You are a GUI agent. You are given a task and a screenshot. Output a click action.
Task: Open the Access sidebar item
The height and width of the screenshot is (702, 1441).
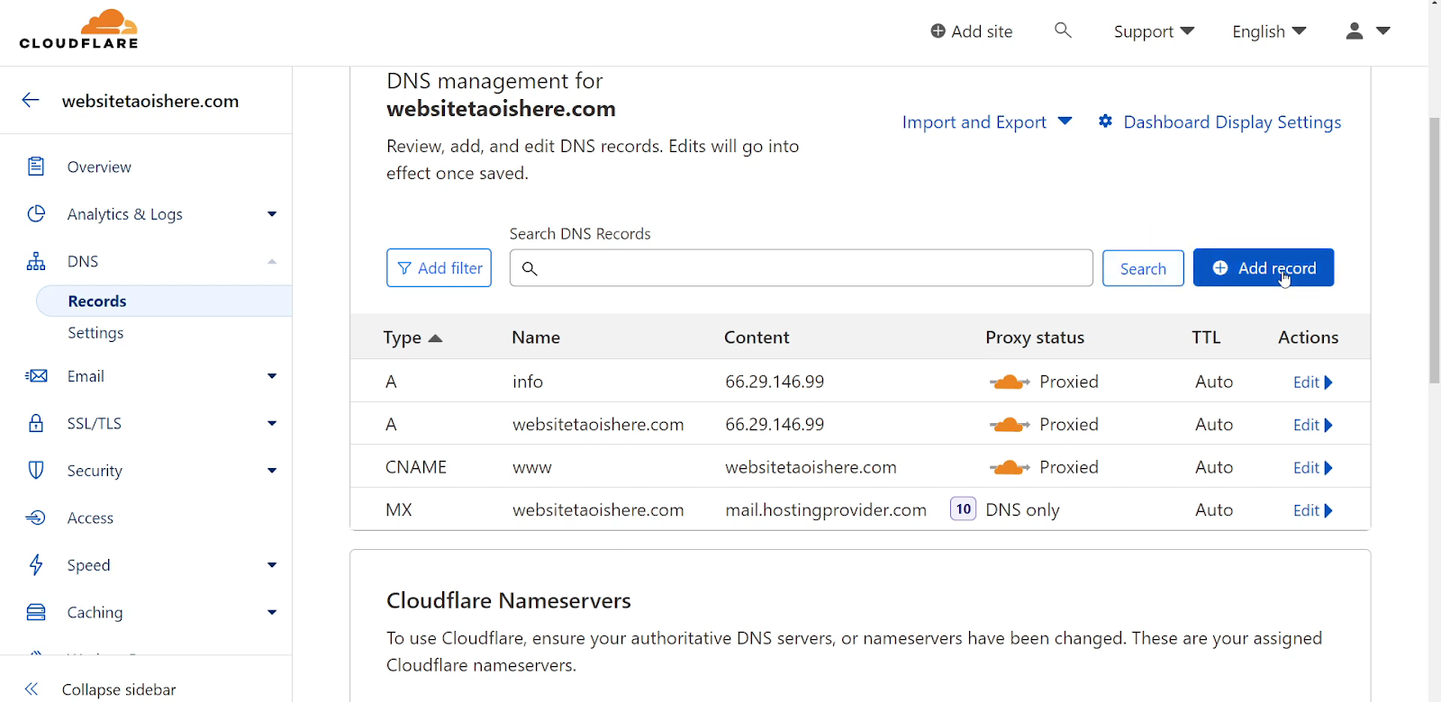90,517
